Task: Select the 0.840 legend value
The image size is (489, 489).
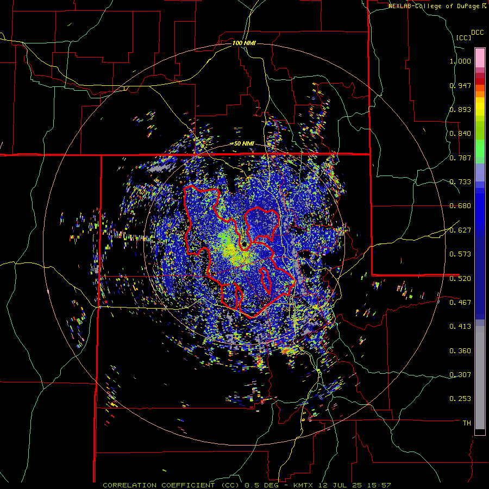Action: coord(460,134)
